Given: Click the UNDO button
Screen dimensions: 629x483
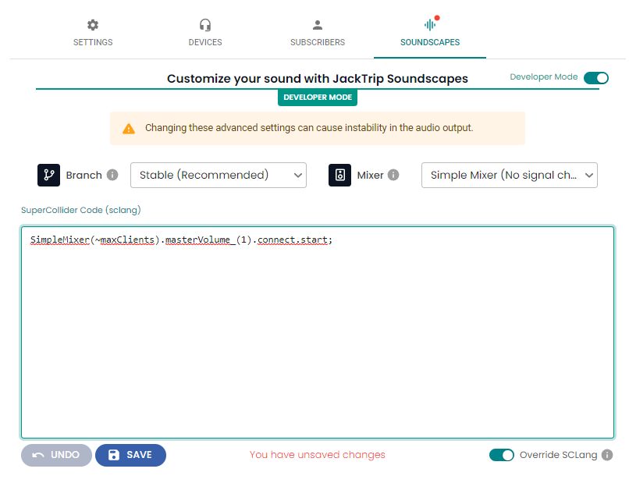Looking at the screenshot, I should click(56, 454).
